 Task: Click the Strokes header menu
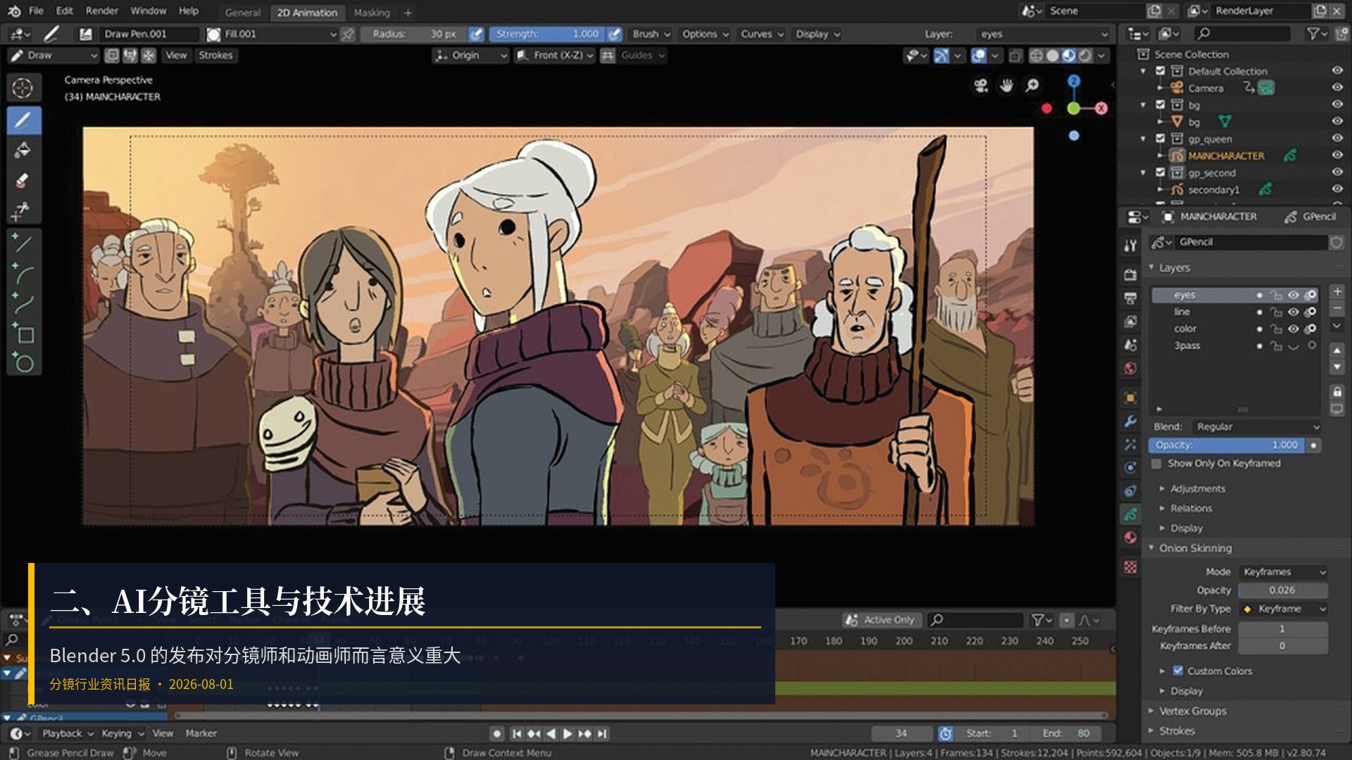click(x=215, y=55)
